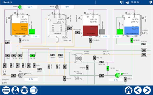The image size is (153, 95).
Task: Select pump P01 symbol
Action: 21,75
